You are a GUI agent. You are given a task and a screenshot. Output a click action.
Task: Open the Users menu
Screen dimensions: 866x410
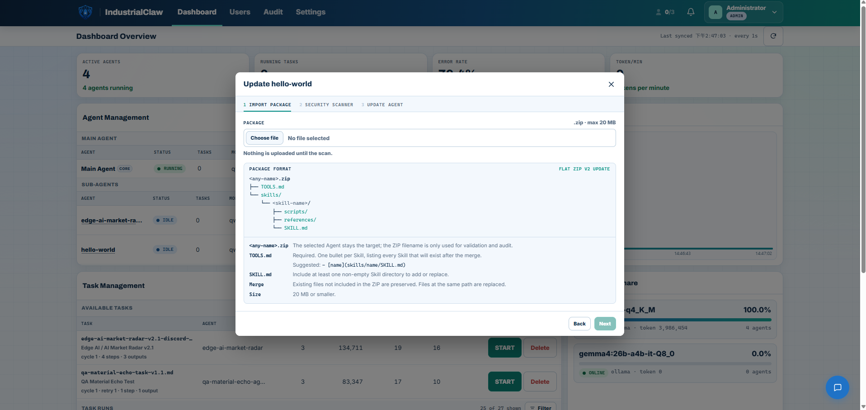[x=240, y=12]
